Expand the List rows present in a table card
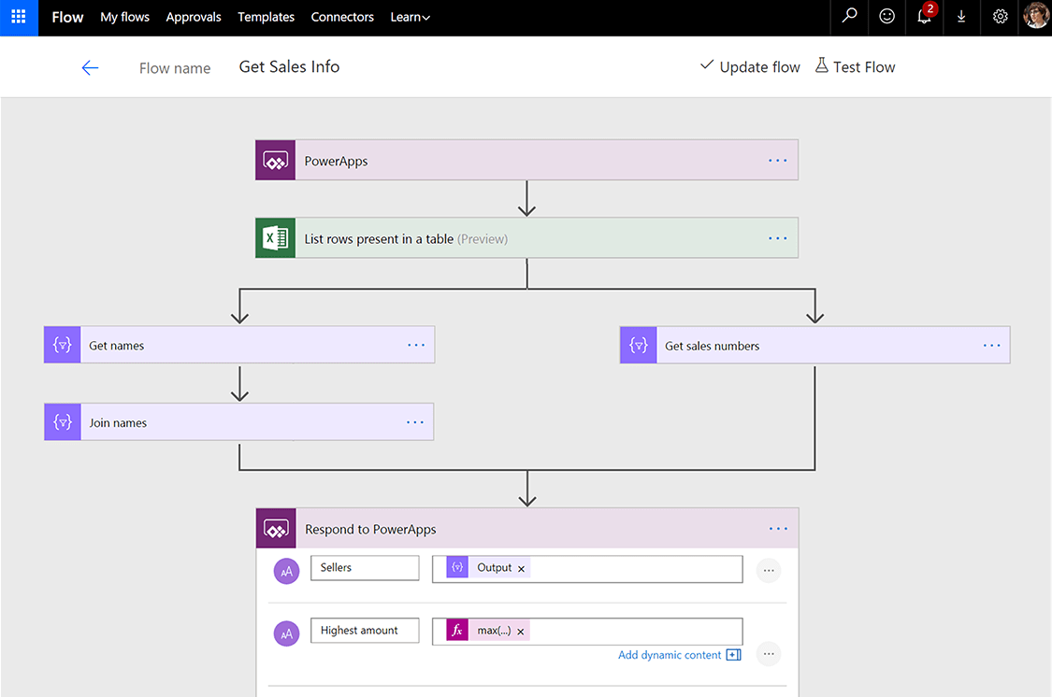Image resolution: width=1052 pixels, height=697 pixels. click(x=526, y=238)
